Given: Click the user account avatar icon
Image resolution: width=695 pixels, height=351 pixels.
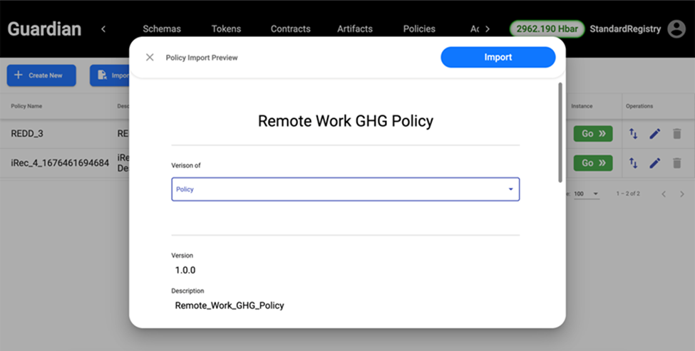Looking at the screenshot, I should tap(675, 29).
